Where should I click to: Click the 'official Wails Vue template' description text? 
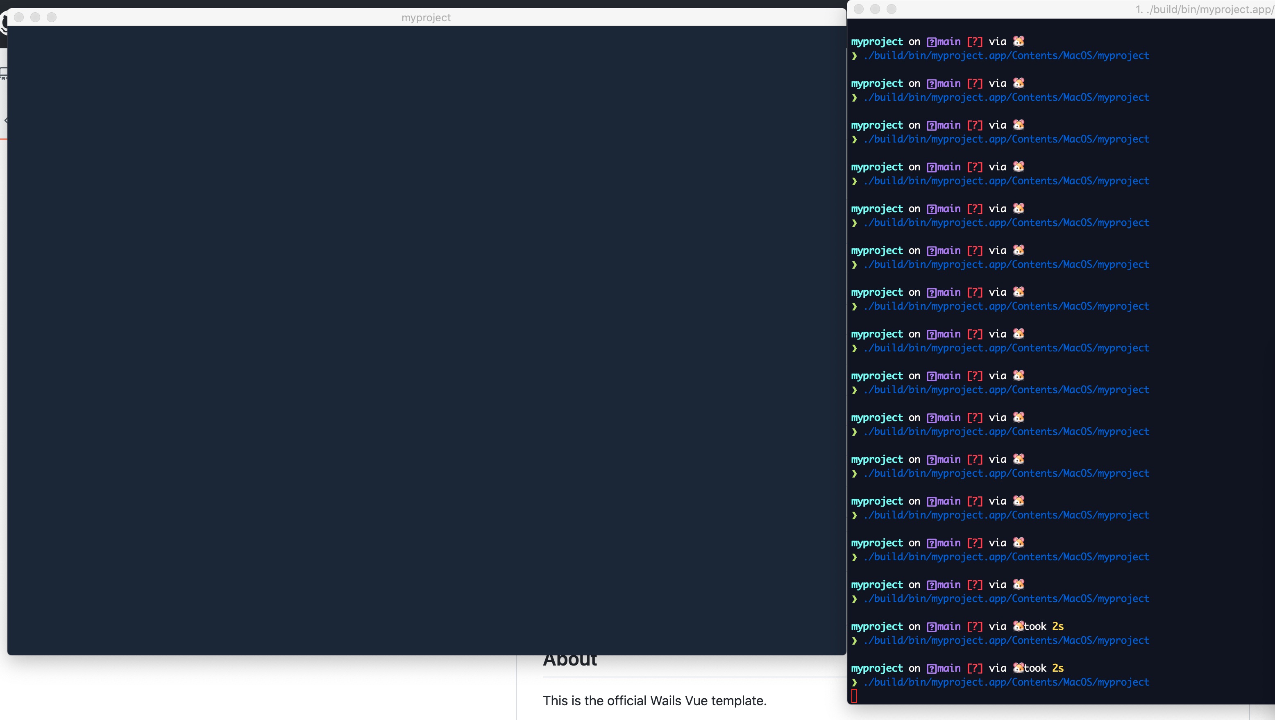point(654,701)
